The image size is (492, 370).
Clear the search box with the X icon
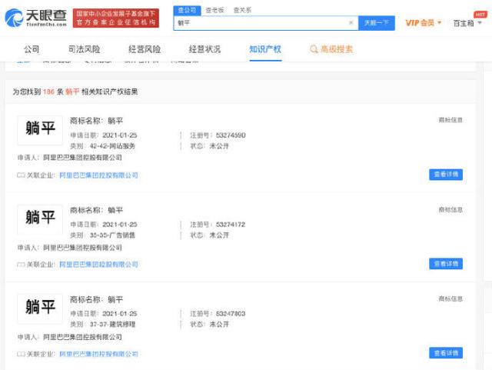(351, 22)
